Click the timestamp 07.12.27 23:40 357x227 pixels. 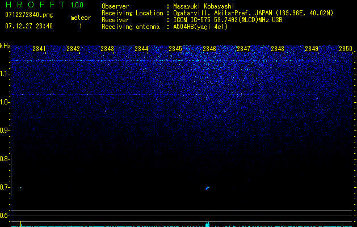[29, 26]
